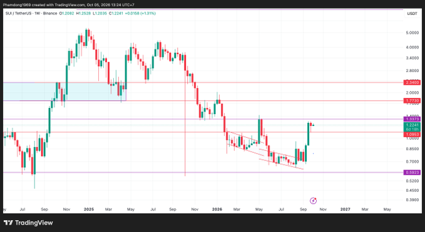Click the +0.0158 (+1.31%) change value
Screen dimensions: 425x232
pos(140,13)
